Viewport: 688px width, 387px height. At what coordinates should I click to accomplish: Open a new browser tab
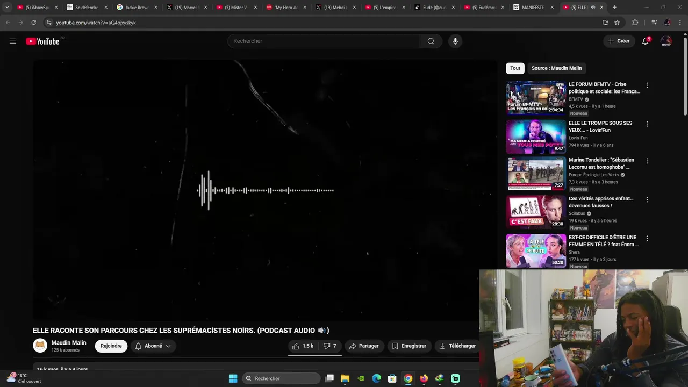(x=614, y=8)
